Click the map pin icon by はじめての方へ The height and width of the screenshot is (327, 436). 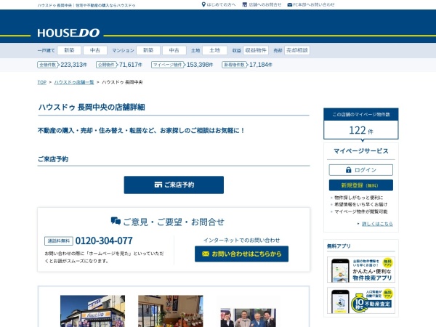click(203, 4)
